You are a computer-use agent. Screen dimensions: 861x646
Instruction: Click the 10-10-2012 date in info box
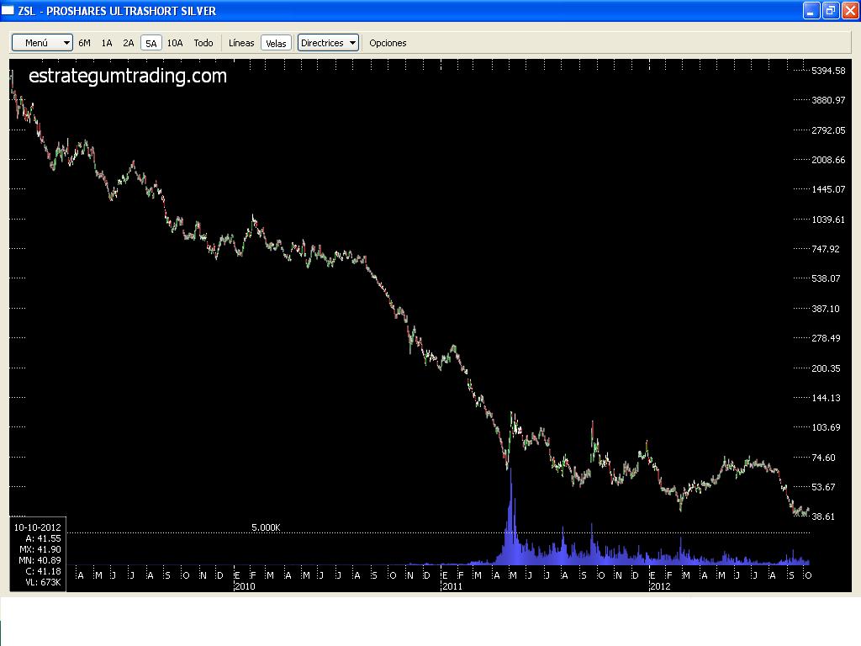[37, 527]
